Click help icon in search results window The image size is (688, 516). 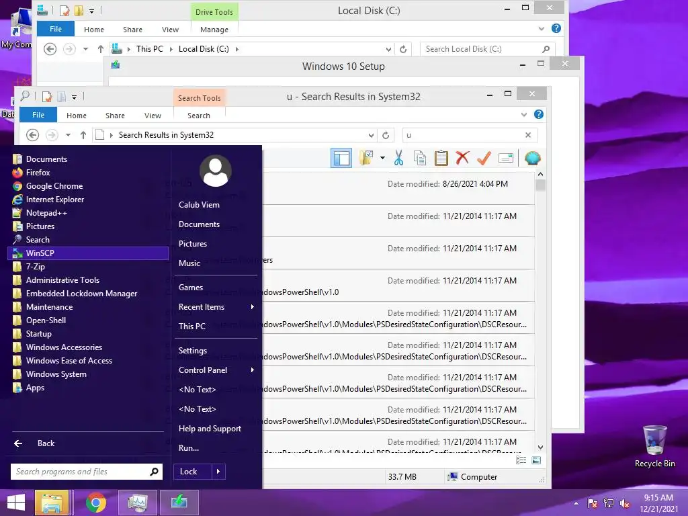click(539, 114)
